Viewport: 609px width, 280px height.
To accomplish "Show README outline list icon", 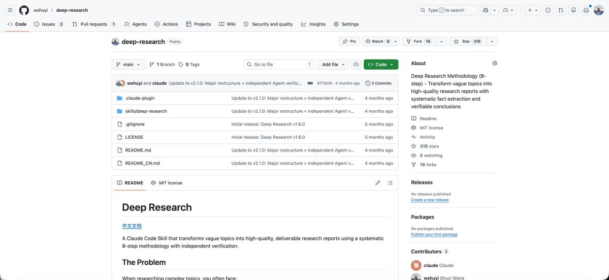I will [390, 182].
